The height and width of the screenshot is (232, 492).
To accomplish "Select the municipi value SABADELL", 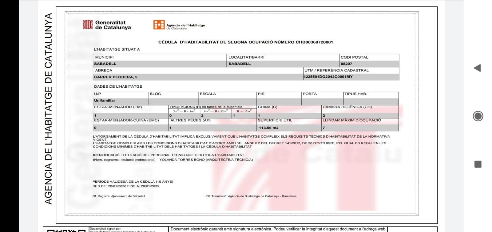I will click(105, 64).
